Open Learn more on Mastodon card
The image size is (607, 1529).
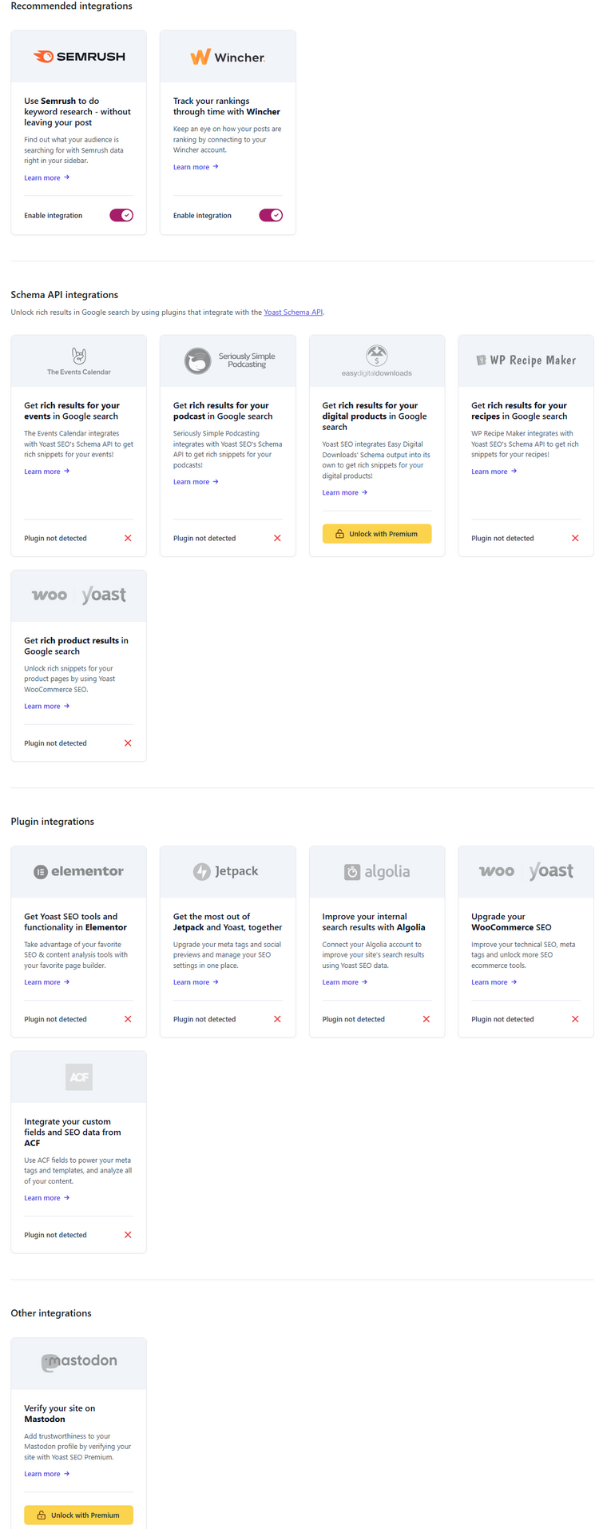(47, 1474)
